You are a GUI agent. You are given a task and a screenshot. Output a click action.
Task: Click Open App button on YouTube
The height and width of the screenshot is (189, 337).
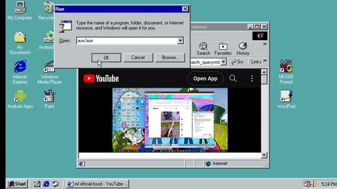[x=205, y=78]
